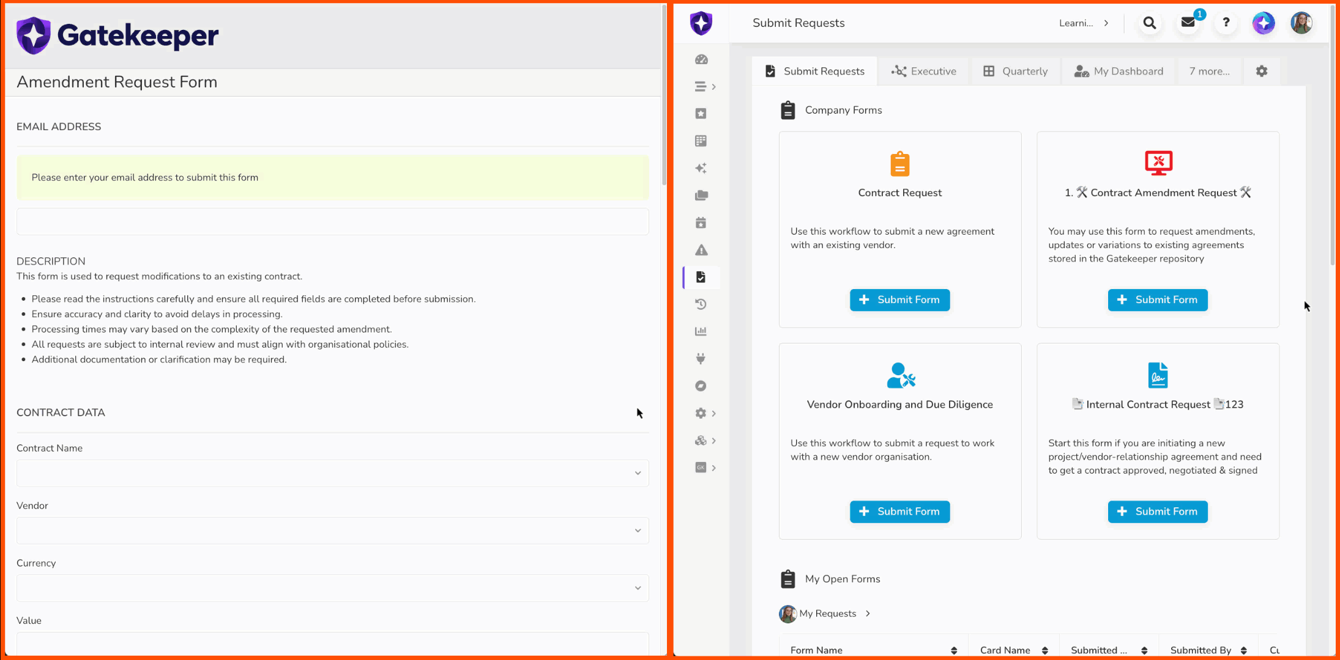Switch to the Executive tab
The height and width of the screenshot is (660, 1340).
(x=924, y=71)
